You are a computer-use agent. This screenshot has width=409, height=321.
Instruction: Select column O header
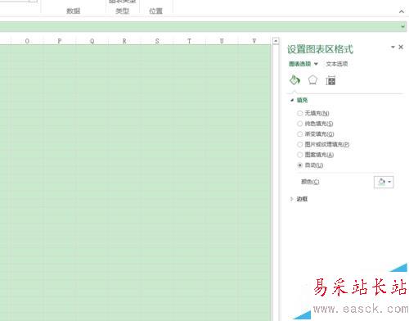(x=27, y=41)
